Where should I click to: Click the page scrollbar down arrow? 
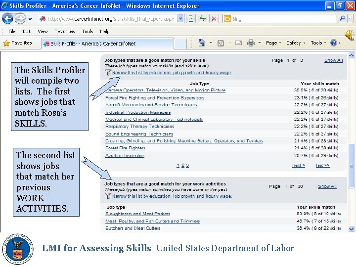(351, 229)
